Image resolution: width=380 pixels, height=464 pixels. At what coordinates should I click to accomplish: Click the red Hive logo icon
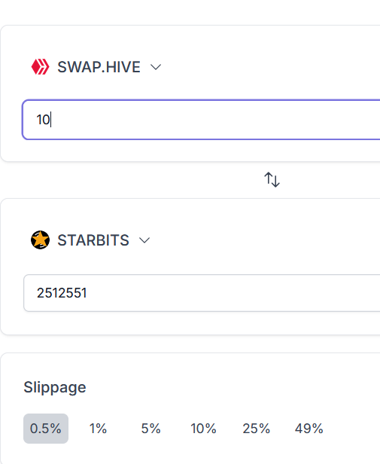coord(40,67)
